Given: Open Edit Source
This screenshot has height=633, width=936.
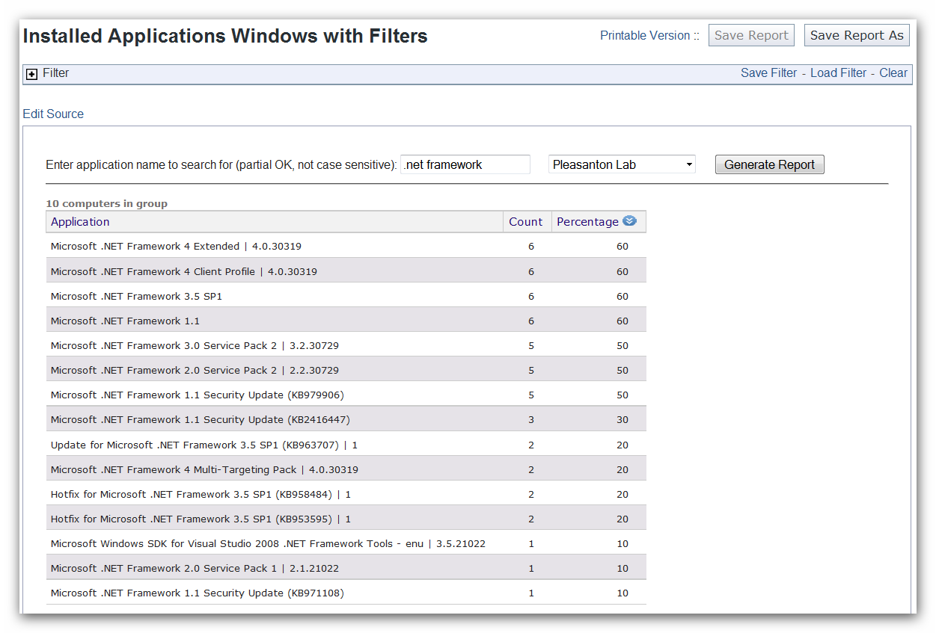Looking at the screenshot, I should 52,114.
